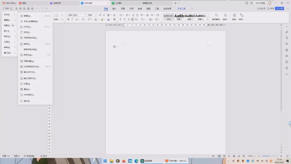
Task: Select justify alignment
Action: [x=132, y=19]
